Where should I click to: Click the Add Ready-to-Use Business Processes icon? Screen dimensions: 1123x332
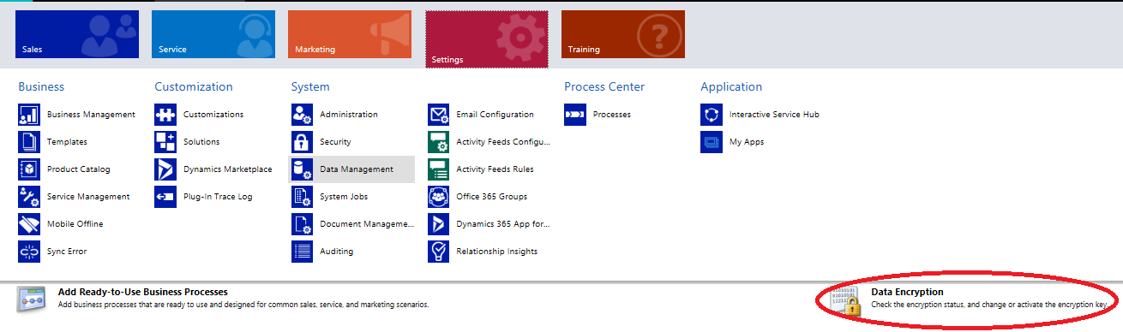tap(32, 299)
